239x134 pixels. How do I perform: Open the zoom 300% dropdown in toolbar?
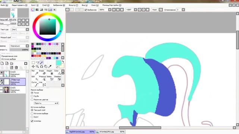pyautogui.click(x=109, y=10)
